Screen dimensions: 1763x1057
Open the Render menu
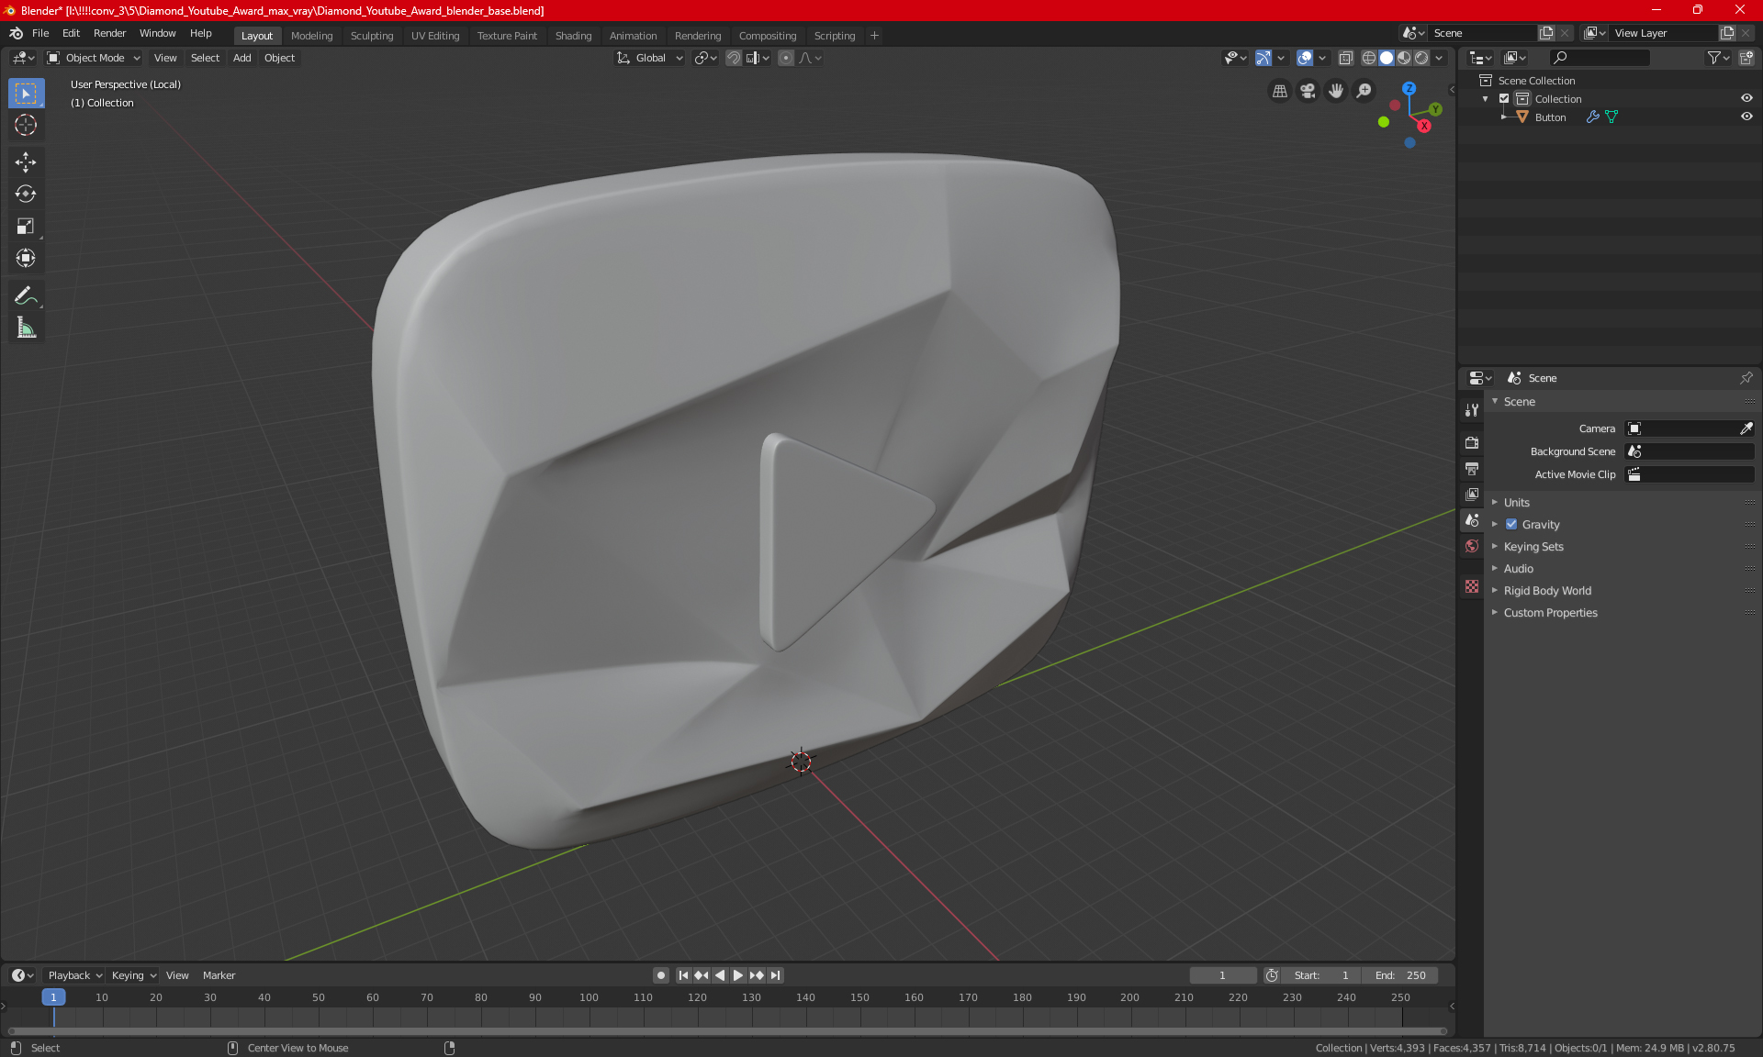point(109,33)
